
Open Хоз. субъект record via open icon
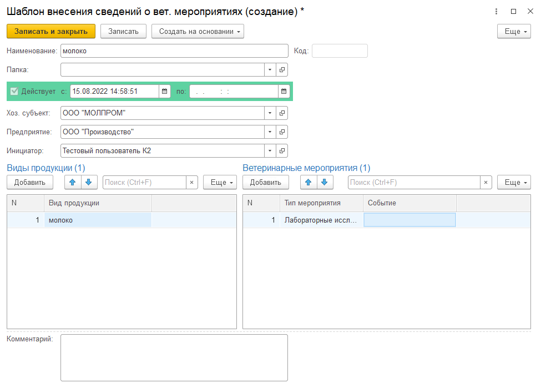tap(282, 113)
